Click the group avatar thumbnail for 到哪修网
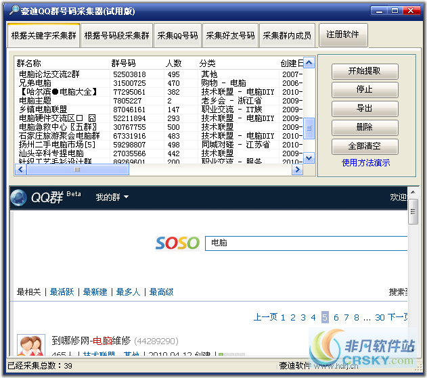 pos(31,345)
